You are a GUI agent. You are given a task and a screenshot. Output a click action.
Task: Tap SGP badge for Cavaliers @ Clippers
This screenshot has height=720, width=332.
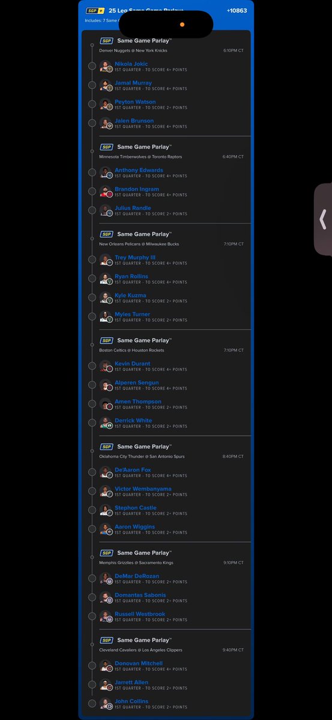point(106,640)
